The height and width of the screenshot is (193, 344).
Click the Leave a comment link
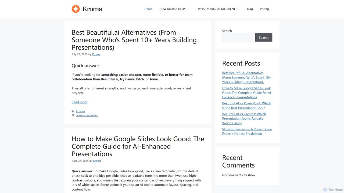point(87,115)
